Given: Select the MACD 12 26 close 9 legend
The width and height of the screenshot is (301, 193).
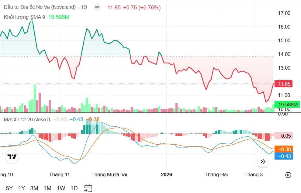Looking at the screenshot, I should (x=27, y=119).
